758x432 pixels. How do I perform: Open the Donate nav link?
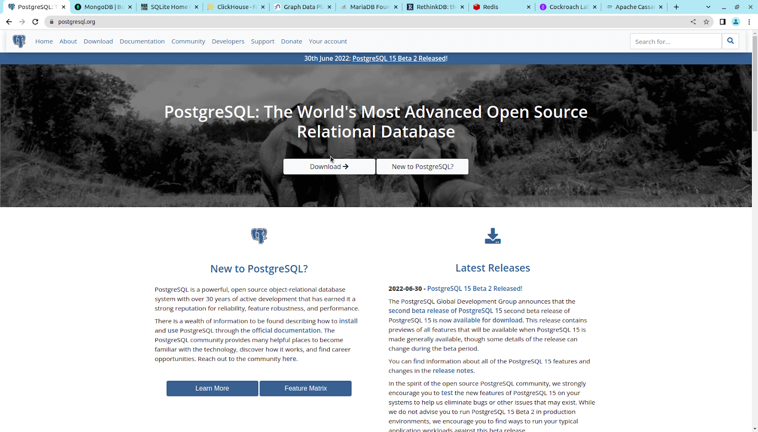291,42
